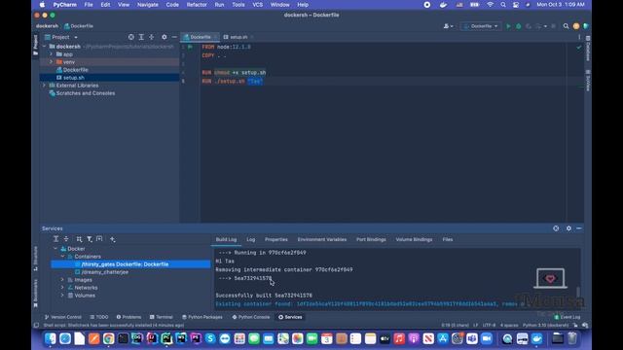Image resolution: width=623 pixels, height=350 pixels.
Task: Open the Tools menu
Action: point(238,5)
